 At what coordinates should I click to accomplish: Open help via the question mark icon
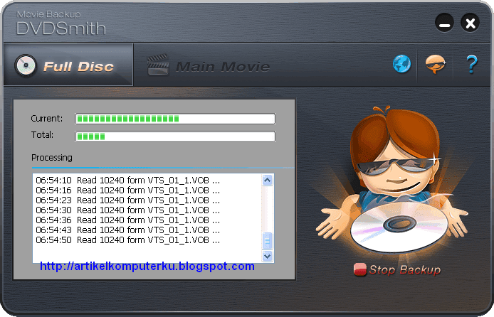471,64
